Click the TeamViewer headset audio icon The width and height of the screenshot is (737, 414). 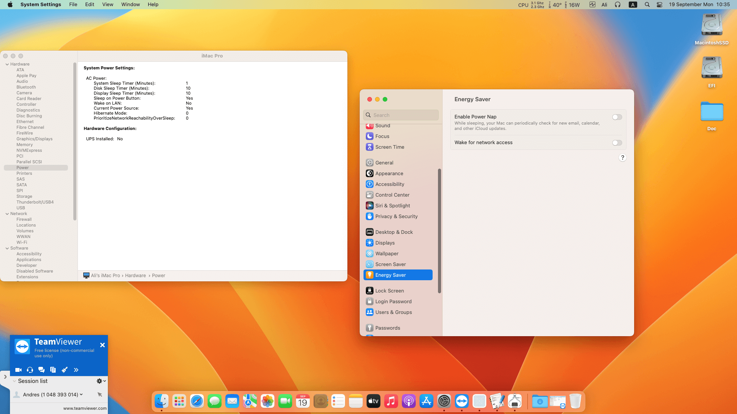click(x=30, y=370)
